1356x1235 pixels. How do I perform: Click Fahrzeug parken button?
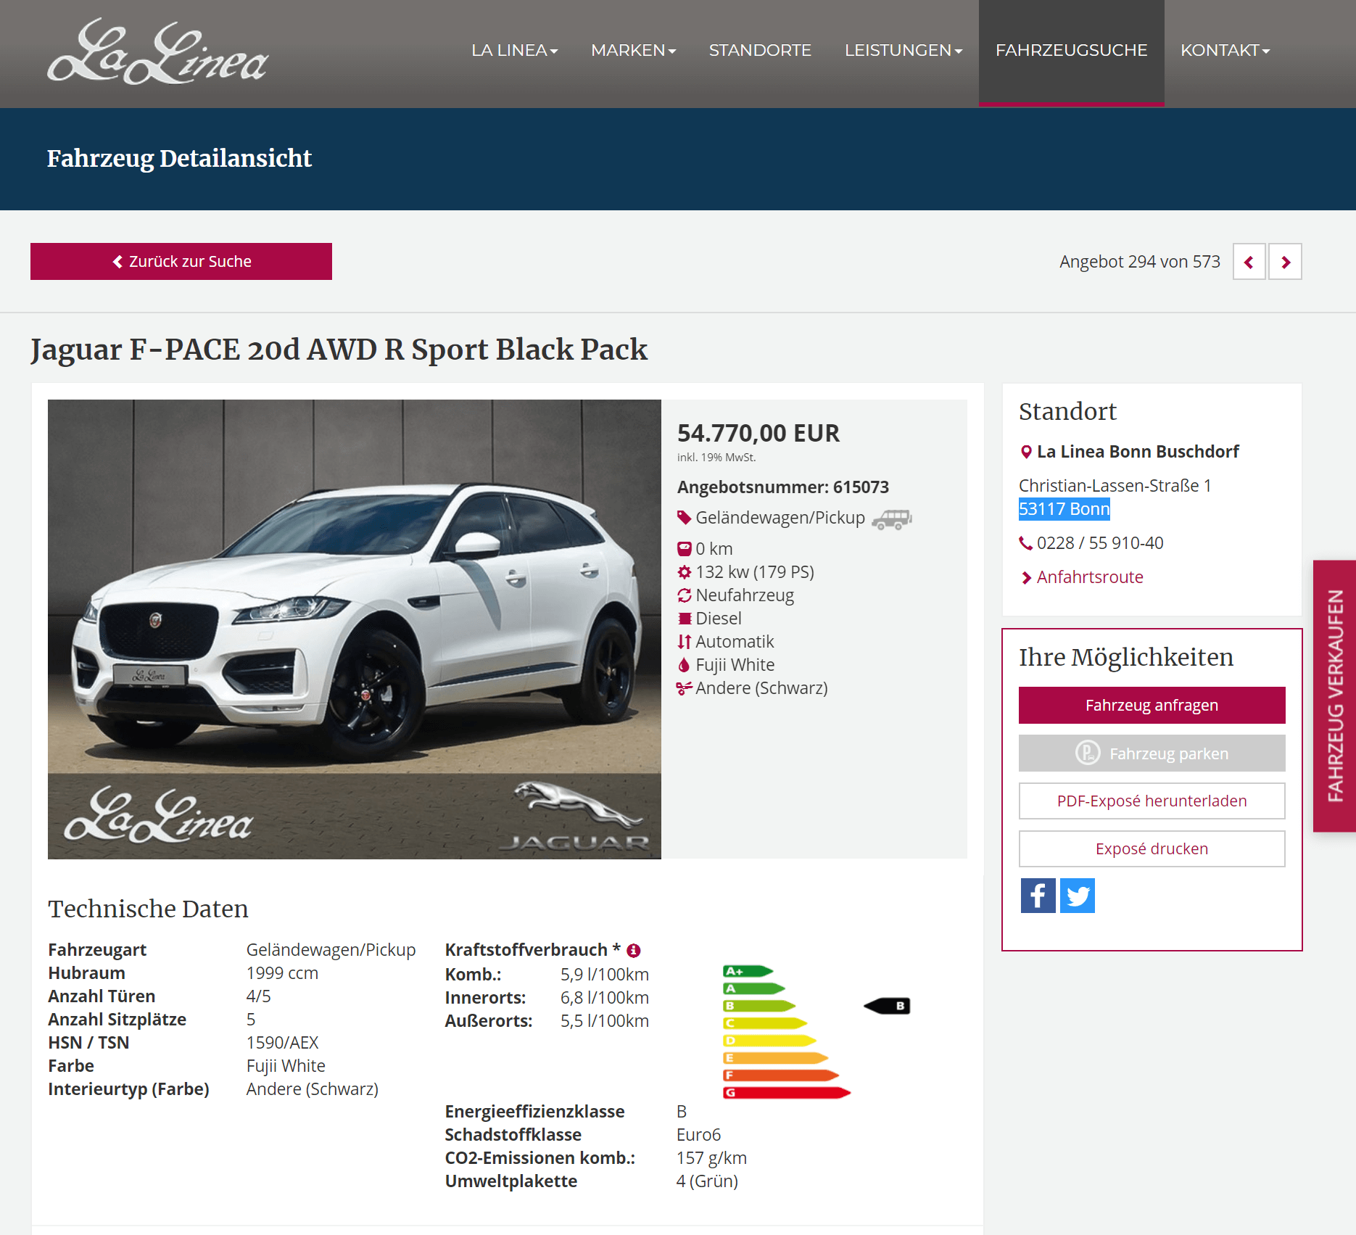click(1152, 753)
